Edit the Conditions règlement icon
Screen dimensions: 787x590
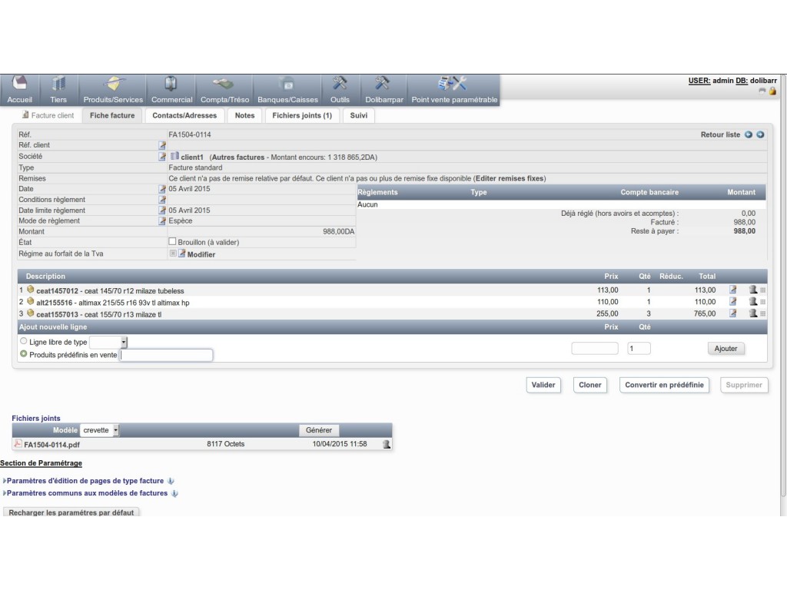(162, 200)
